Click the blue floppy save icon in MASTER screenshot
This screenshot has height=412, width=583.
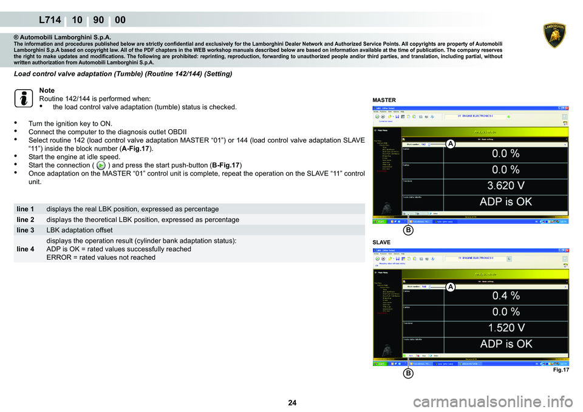(x=397, y=117)
